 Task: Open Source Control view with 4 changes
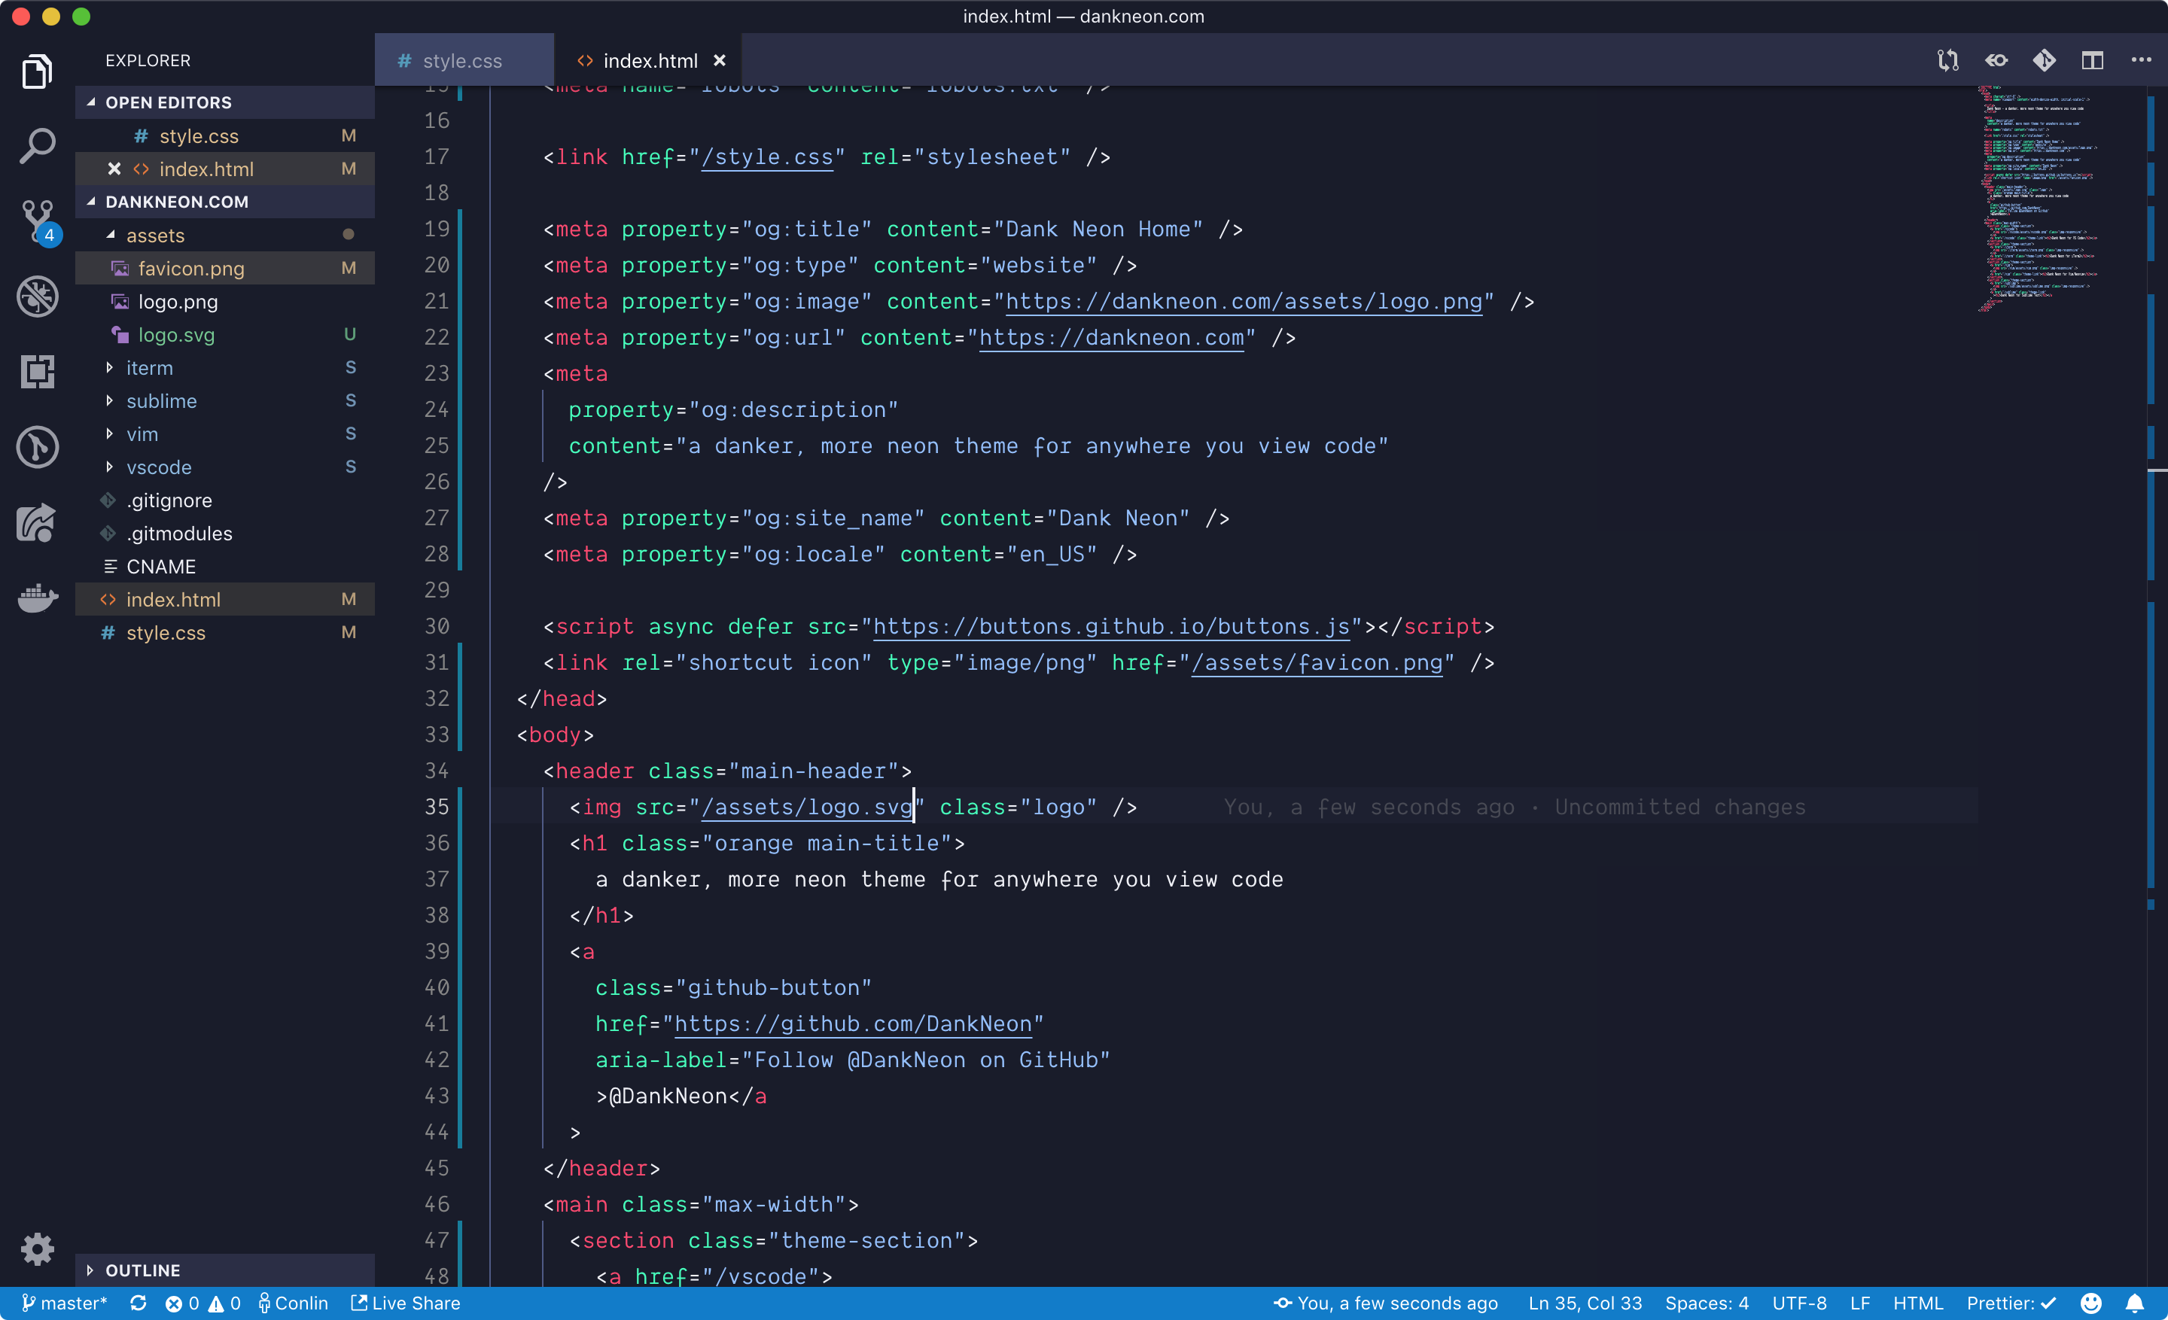click(x=37, y=220)
